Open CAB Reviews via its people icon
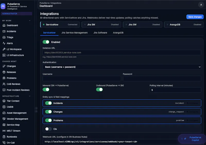Viewport: 206px width, 145px height. tap(4, 84)
